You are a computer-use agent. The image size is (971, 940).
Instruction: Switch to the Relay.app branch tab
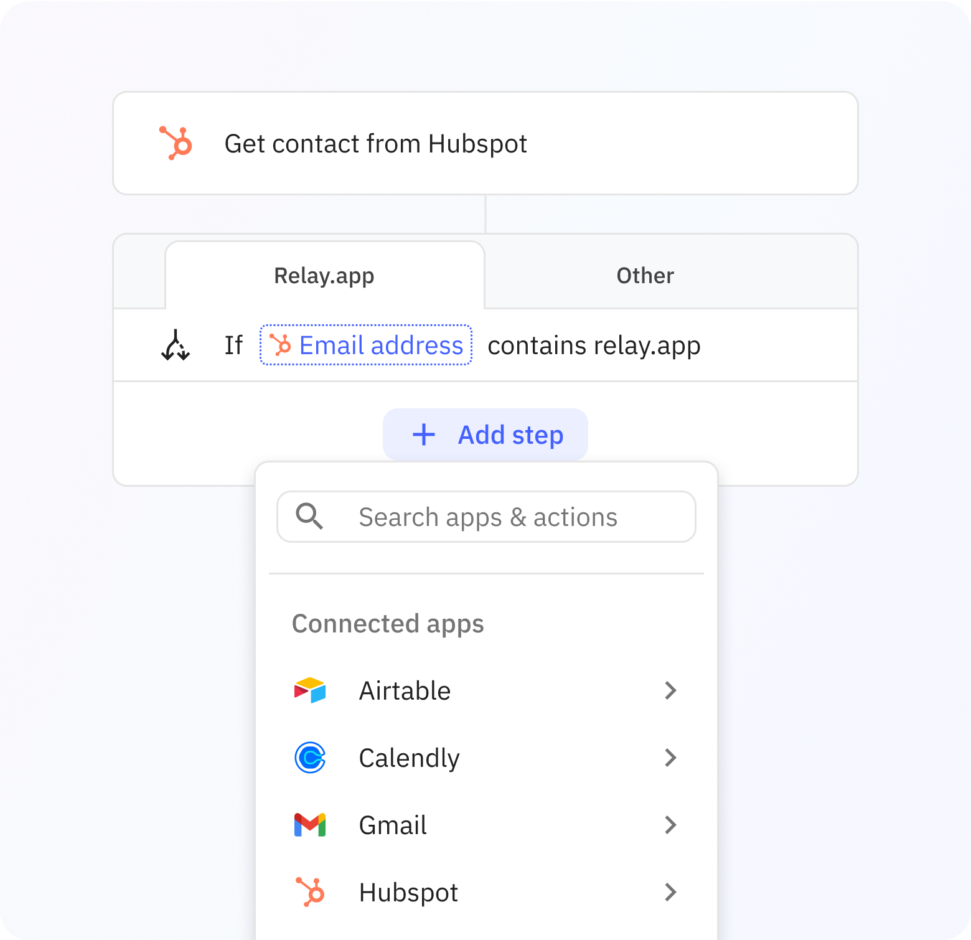pyautogui.click(x=324, y=275)
